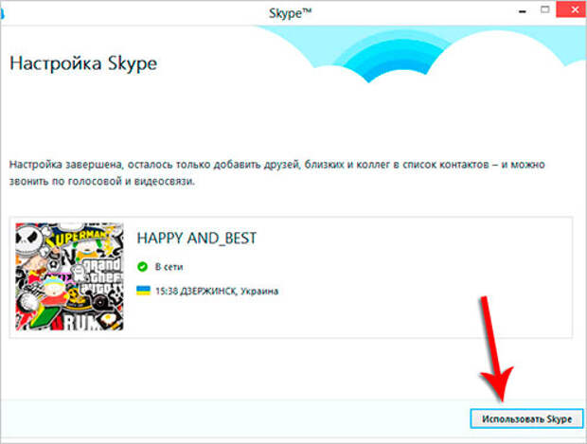Close the Skype window
Screen dimensions: 587x444
572,9
